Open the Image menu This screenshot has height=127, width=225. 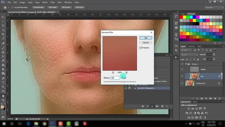(x=22, y=2)
